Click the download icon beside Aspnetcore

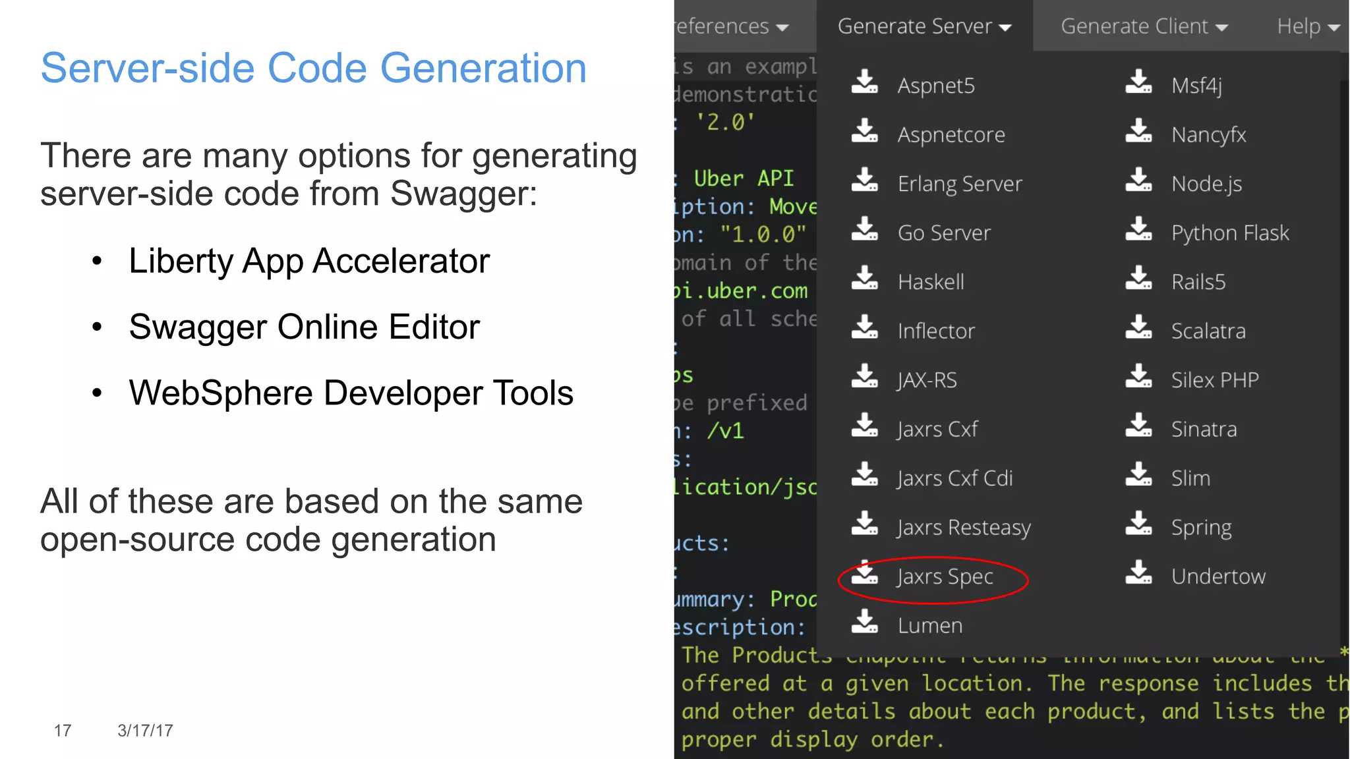864,130
